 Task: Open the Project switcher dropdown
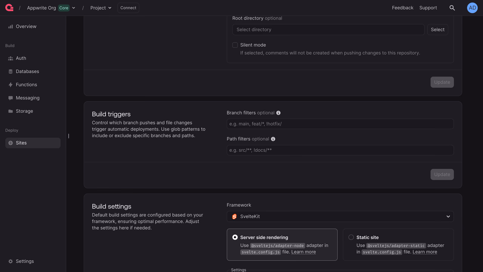(101, 8)
